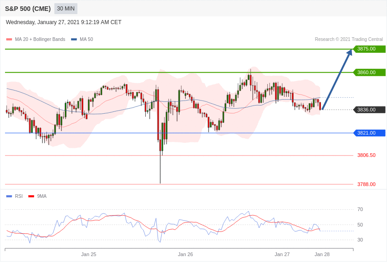The height and width of the screenshot is (262, 387).
Task: Click the 30 MIN timeframe badge
Action: [x=66, y=9]
